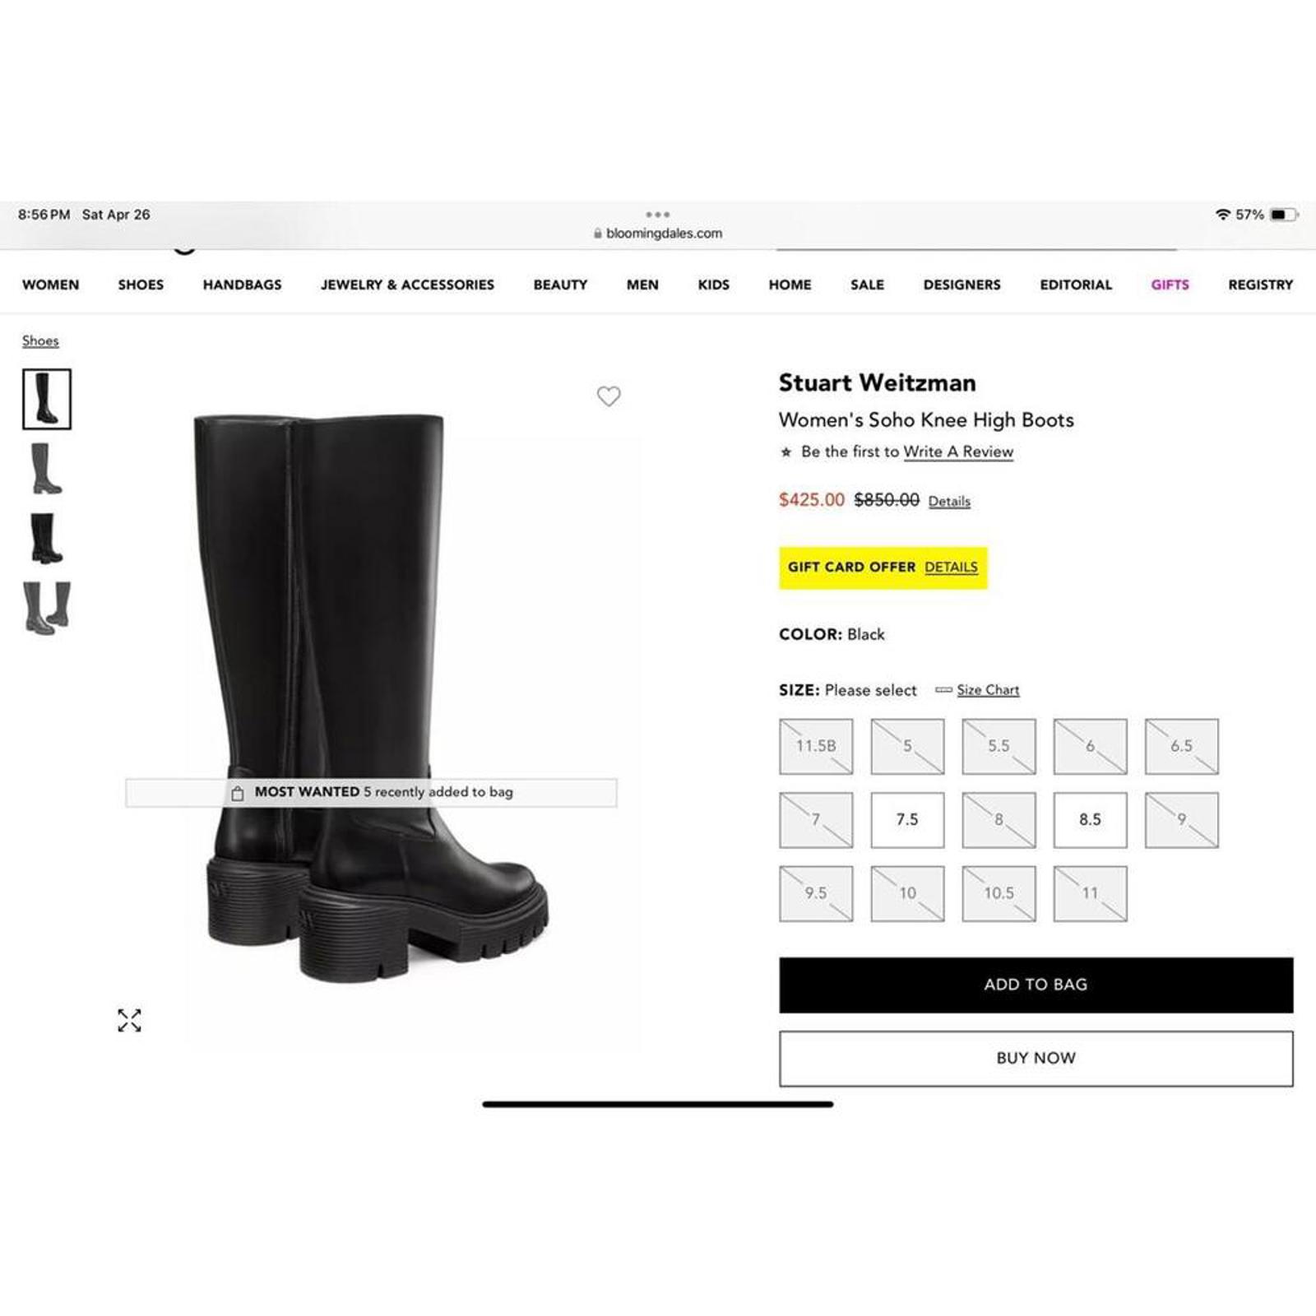The height and width of the screenshot is (1316, 1316).
Task: Open the SALE navigation menu
Action: point(867,285)
